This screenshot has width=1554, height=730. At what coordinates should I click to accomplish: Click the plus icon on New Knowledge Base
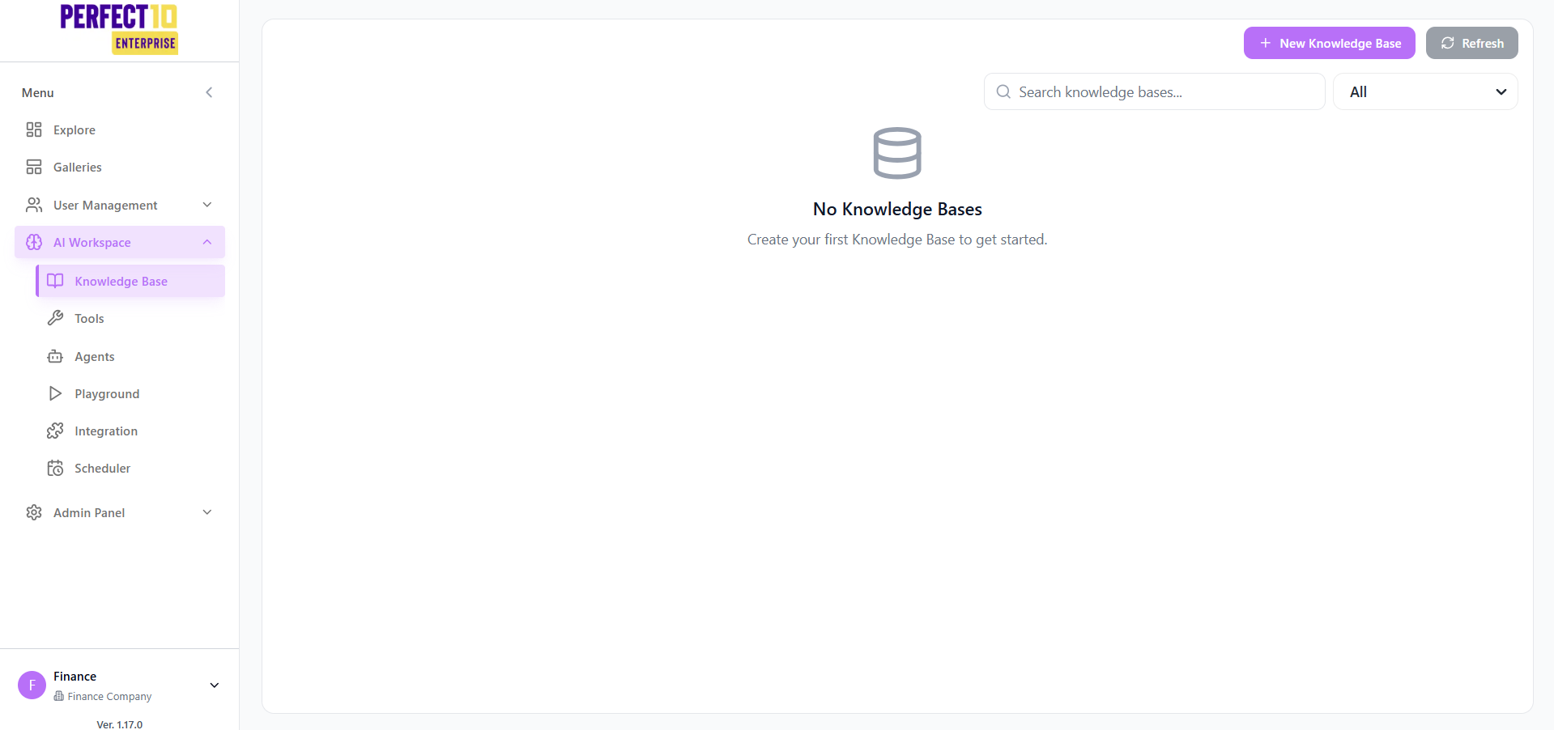(x=1266, y=43)
